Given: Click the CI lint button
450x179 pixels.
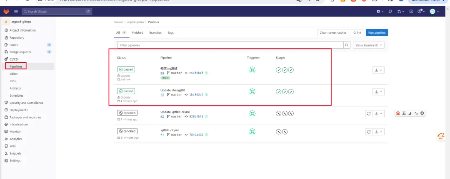Looking at the screenshot, I should [357, 32].
